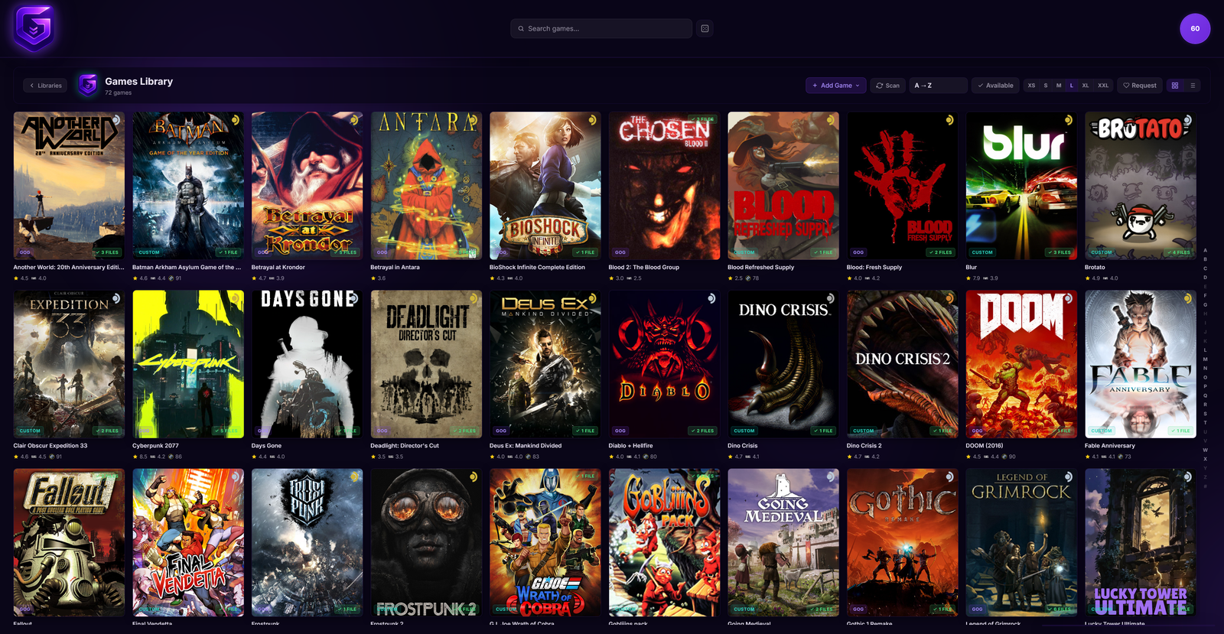Click the Scan library refresh button

tap(887, 86)
